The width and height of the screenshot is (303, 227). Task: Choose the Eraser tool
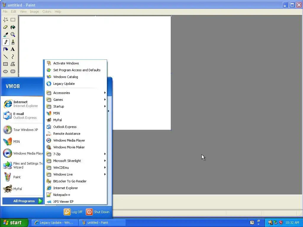[x=6, y=27]
